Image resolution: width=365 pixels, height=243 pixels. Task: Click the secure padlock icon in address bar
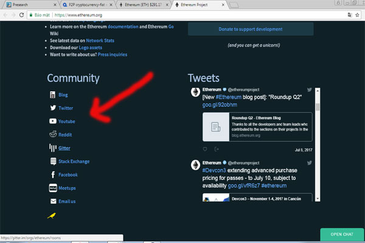pyautogui.click(x=31, y=15)
